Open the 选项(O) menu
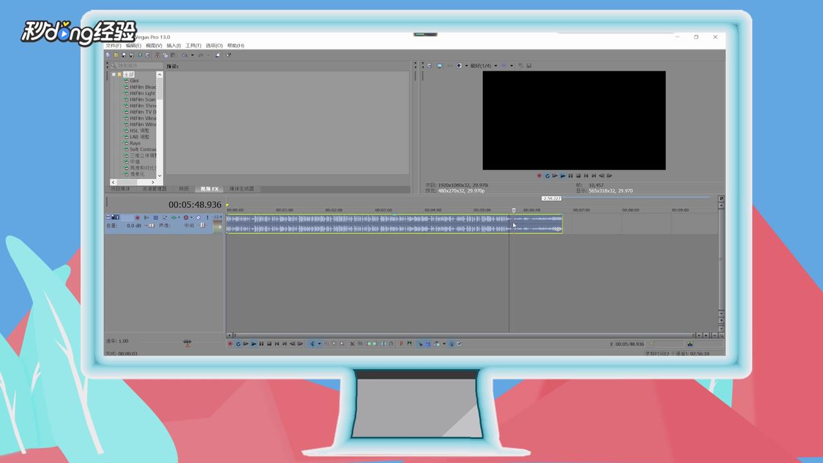This screenshot has height=463, width=823. tap(214, 46)
